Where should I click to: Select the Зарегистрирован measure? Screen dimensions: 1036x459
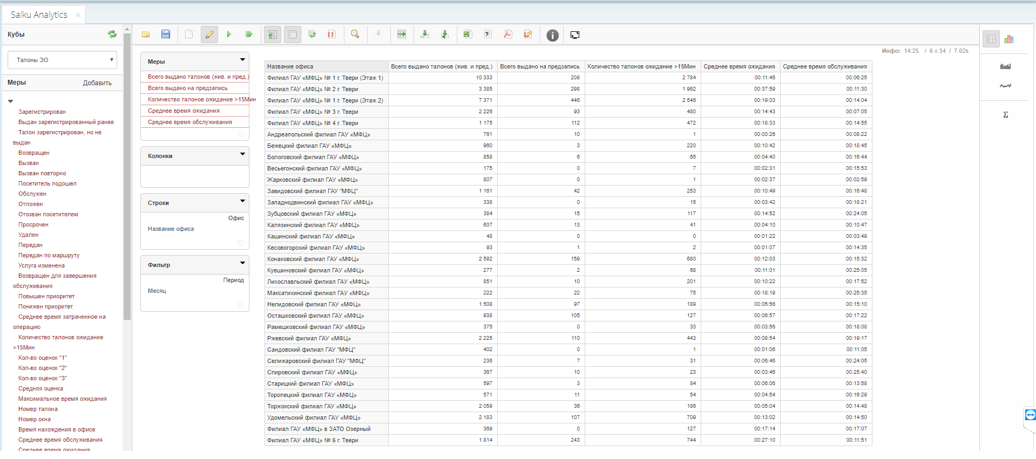point(42,112)
